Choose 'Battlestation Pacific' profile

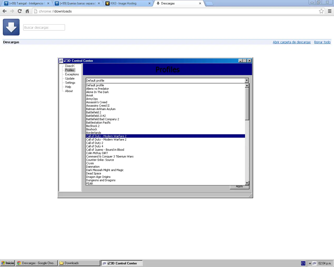pyautogui.click(x=165, y=123)
